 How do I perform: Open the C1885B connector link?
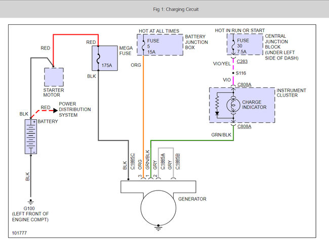178,161
